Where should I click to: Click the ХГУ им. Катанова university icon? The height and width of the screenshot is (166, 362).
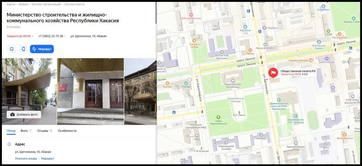[221, 52]
